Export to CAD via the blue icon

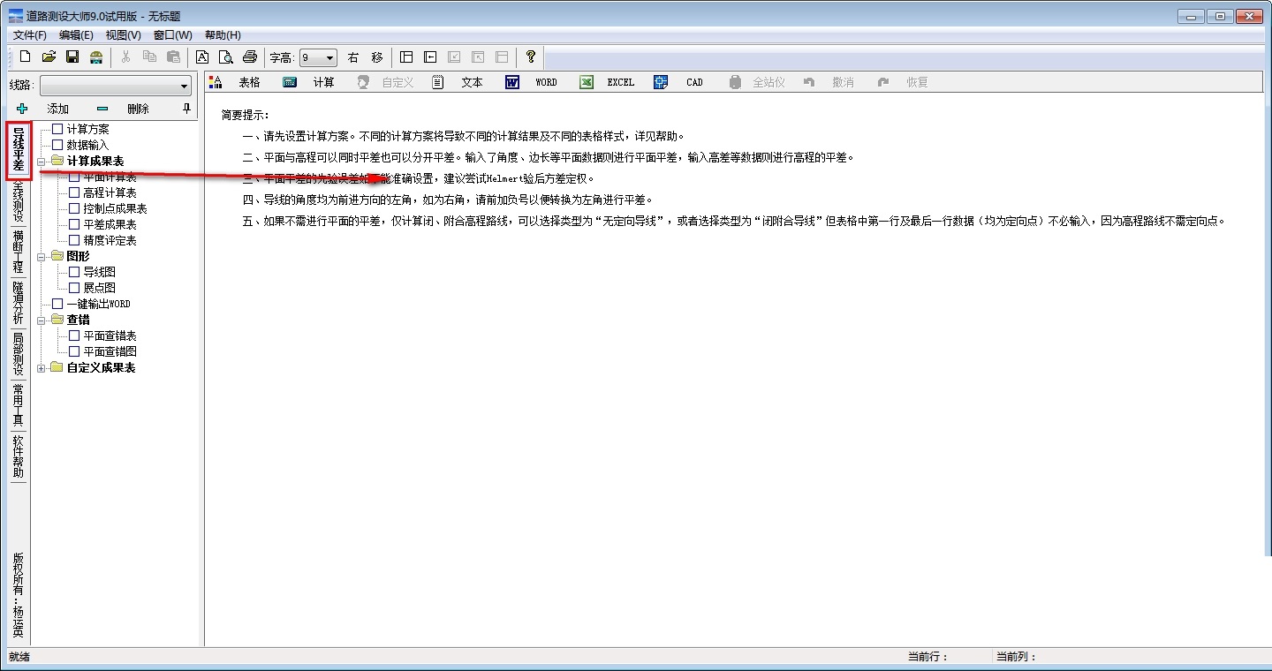click(680, 82)
